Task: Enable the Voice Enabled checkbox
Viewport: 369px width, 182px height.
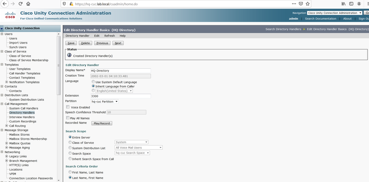Action: click(x=68, y=107)
